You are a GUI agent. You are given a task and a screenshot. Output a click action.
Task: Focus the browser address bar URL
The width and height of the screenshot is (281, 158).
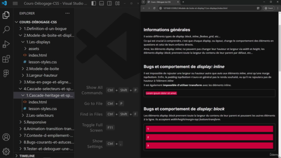(x=195, y=8)
